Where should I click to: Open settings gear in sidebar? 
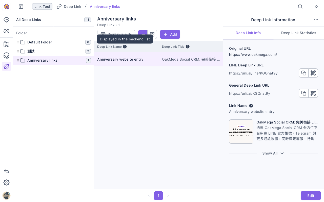(6, 182)
